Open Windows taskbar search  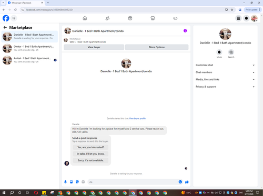click(x=12, y=193)
